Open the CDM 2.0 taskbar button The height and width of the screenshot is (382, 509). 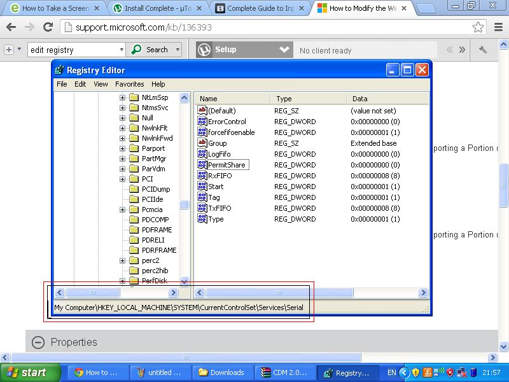tap(284, 372)
